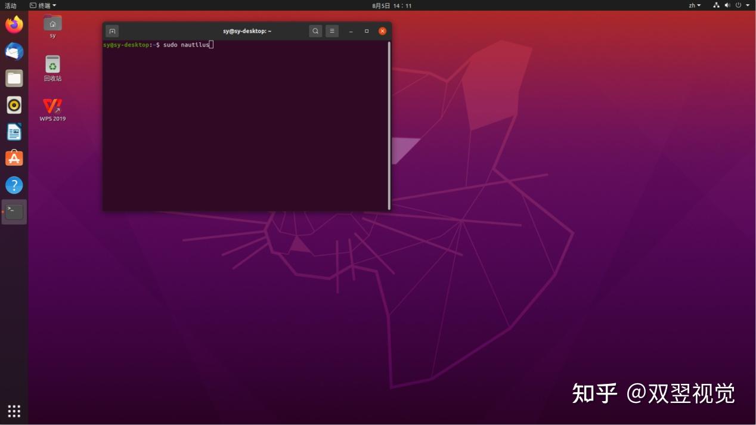The image size is (756, 425).
Task: Open the 终端 application menu in the top bar
Action: (43, 5)
